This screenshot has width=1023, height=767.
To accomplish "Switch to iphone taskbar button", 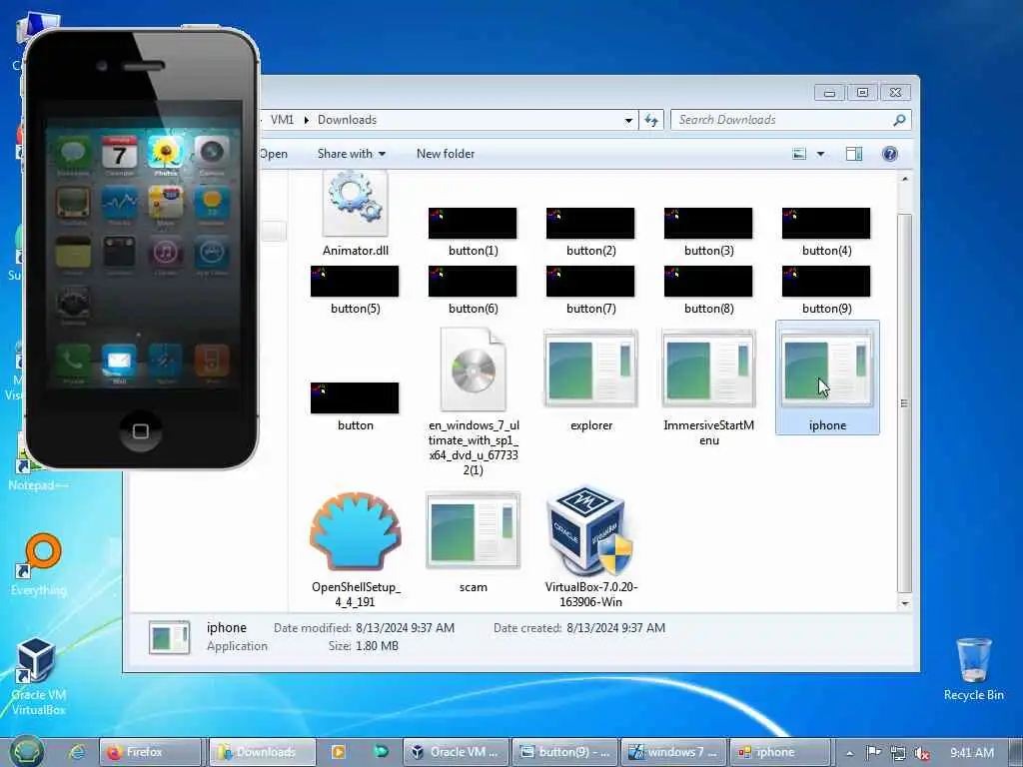I will (781, 752).
